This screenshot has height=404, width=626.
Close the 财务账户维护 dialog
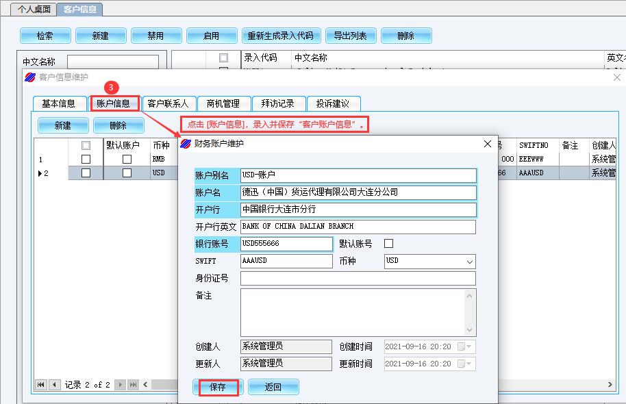[488, 144]
